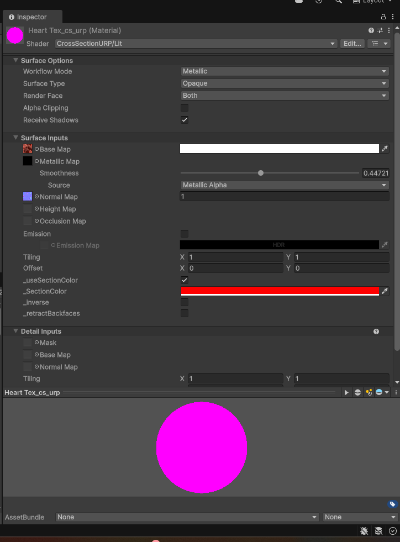The height and width of the screenshot is (542, 400).
Task: Collapse the Surface Inputs section
Action: pos(15,138)
